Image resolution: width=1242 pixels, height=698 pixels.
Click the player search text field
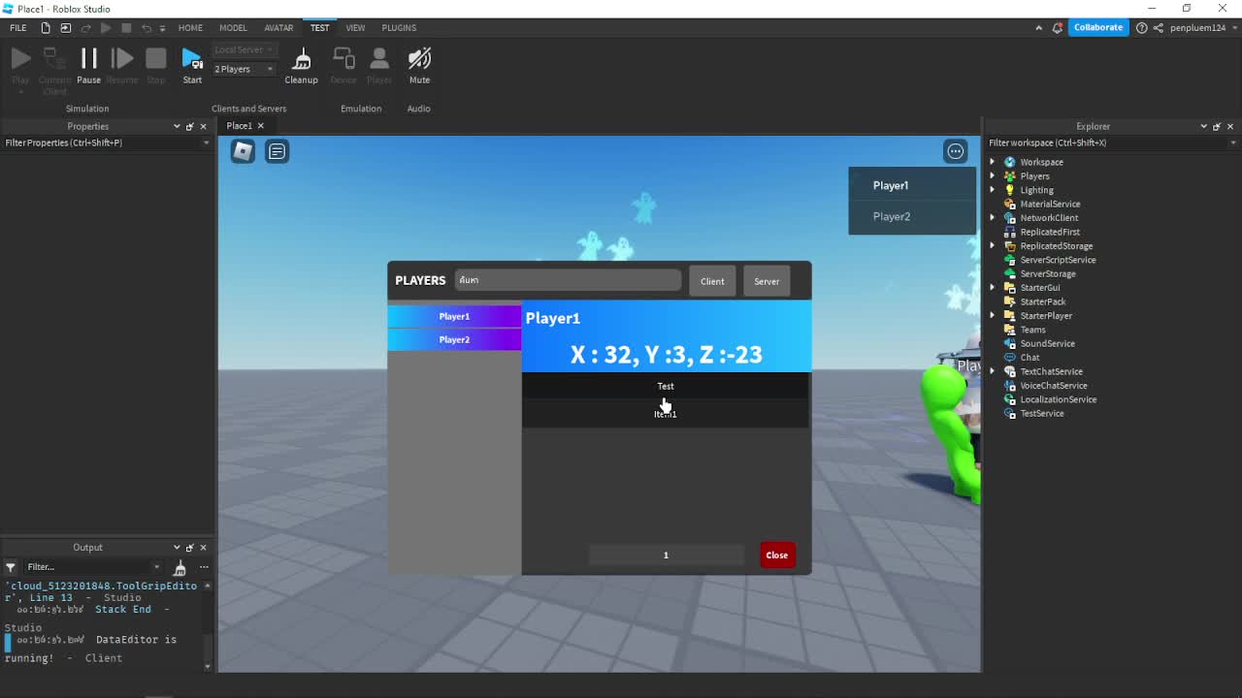point(568,280)
